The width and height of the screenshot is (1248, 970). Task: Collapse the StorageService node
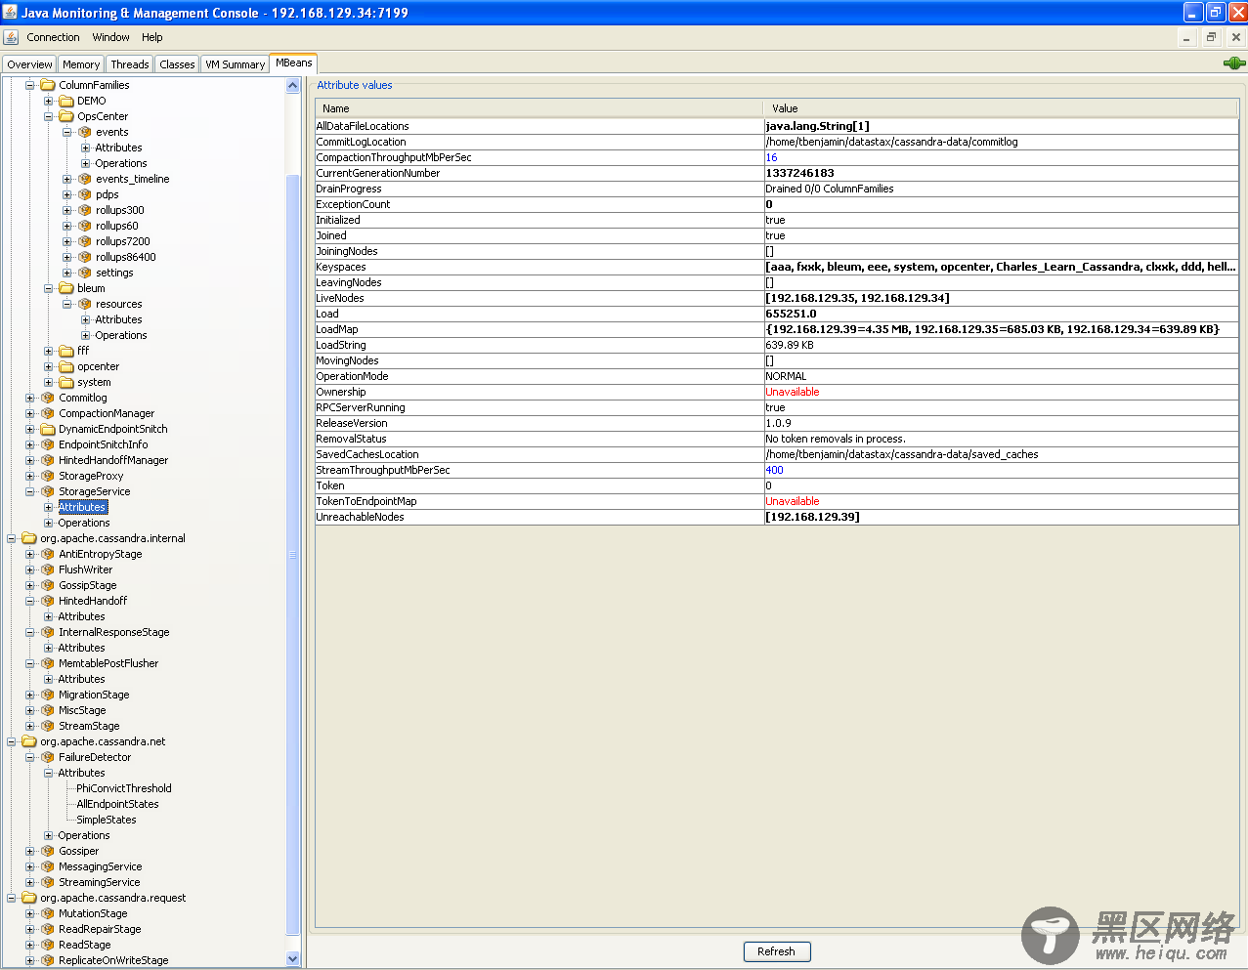[x=29, y=491]
